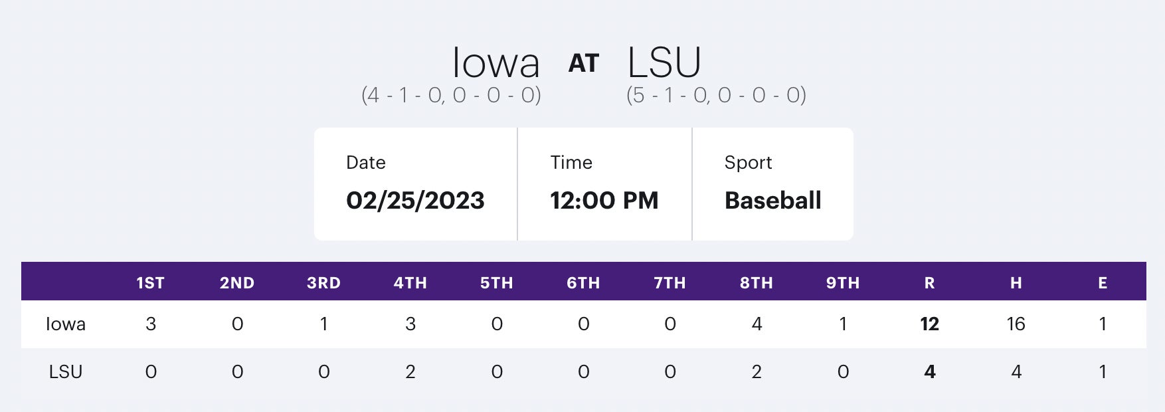Click the 1ST inning column header

(151, 283)
